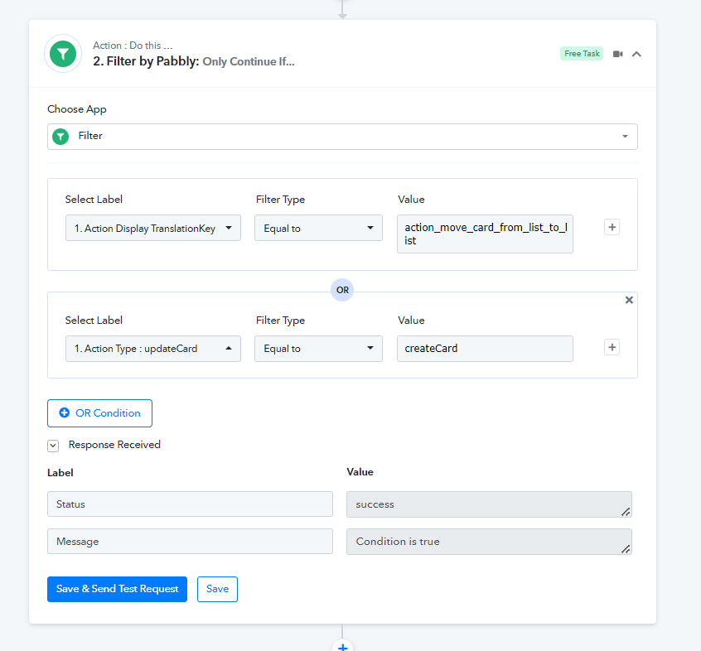
Task: Click the resize handle of success field
Action: pyautogui.click(x=626, y=512)
